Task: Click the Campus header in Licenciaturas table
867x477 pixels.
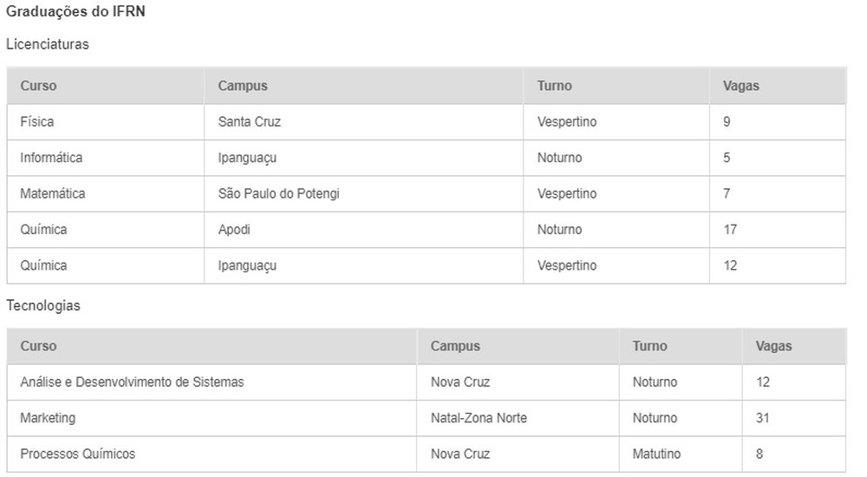Action: point(243,86)
